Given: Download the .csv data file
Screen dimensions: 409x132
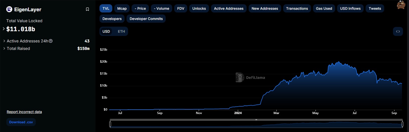Looking at the screenshot, I should (21, 122).
